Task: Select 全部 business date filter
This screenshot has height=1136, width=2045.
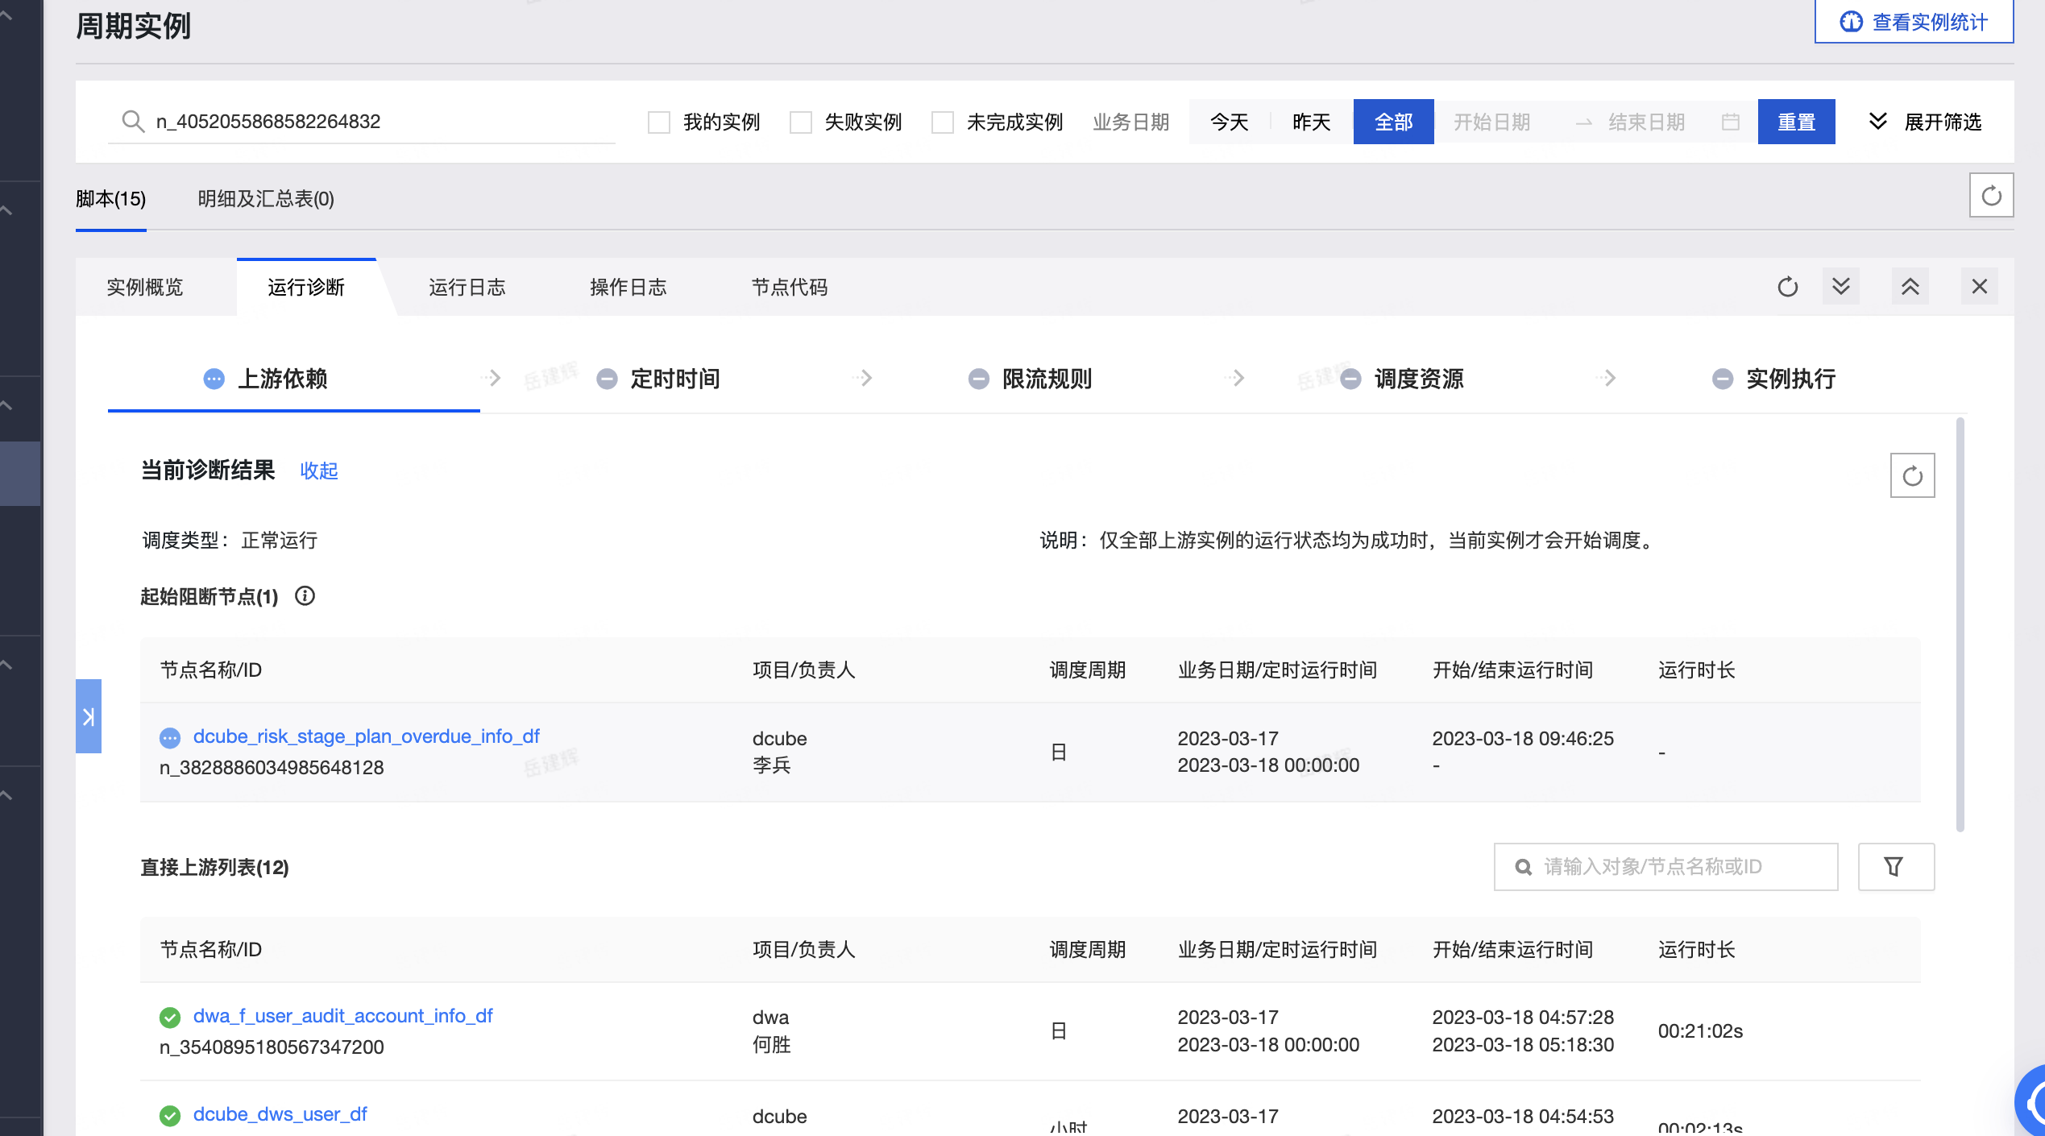Action: pyautogui.click(x=1394, y=122)
